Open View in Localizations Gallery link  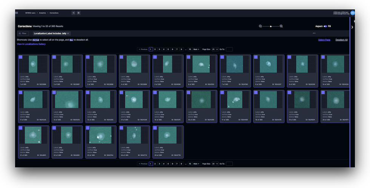31,44
